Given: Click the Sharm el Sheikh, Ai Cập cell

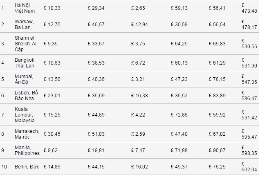Looking at the screenshot, I should [26, 44].
